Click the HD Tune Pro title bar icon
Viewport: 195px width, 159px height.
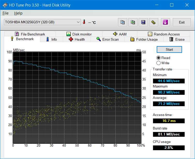[x=5, y=5]
